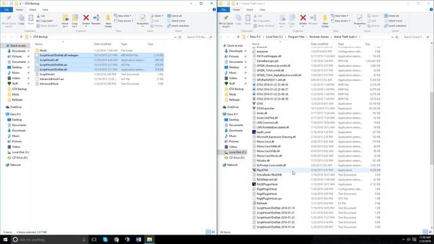Open Easy access dropdown in Grand Theft Auto V window

pyautogui.click(x=340, y=21)
